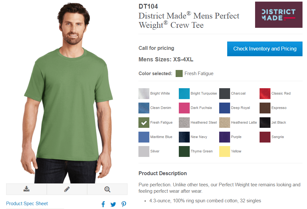The image size is (307, 209).
Task: Click the download image icon
Action: pos(26,189)
